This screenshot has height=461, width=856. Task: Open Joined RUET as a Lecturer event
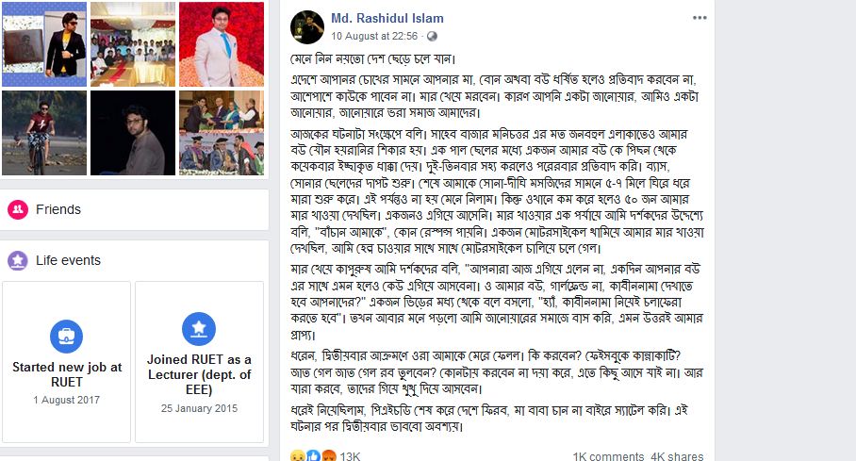199,362
